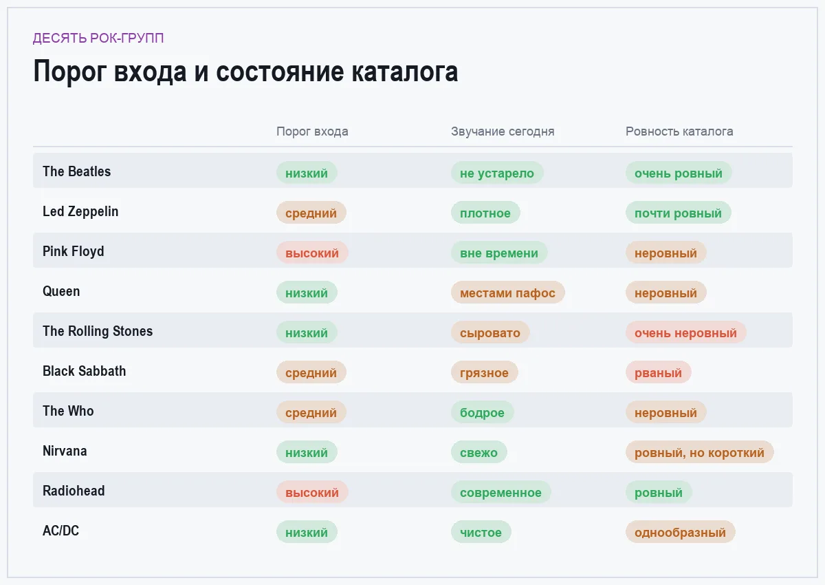Select the row name The Beatles
The image size is (825, 585).
coord(76,171)
